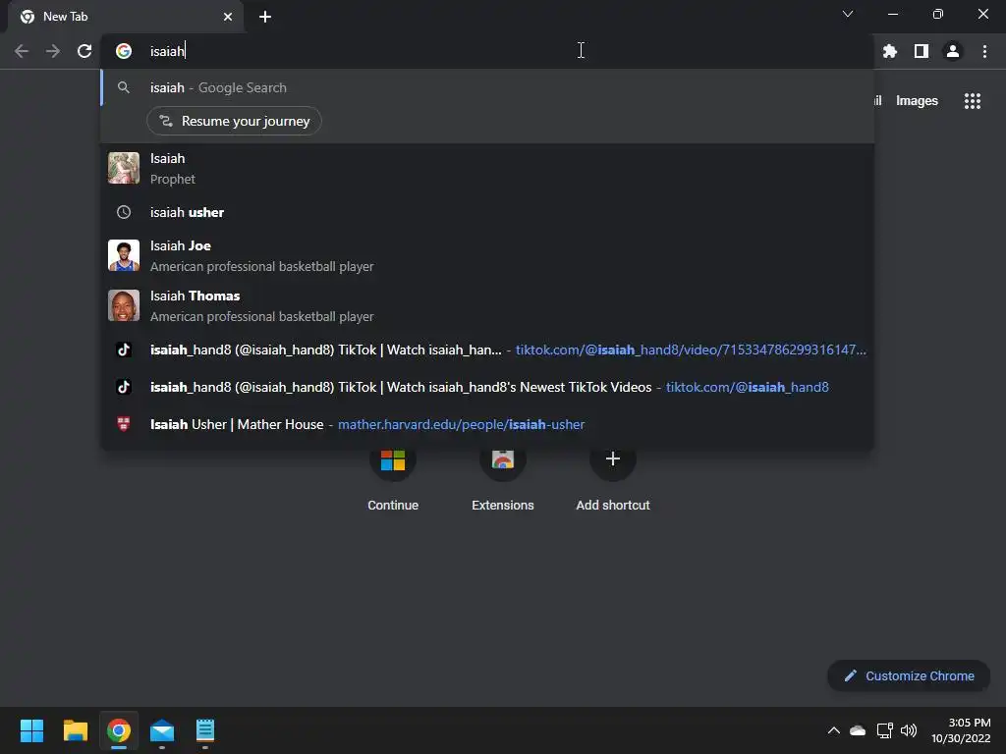Go back with the back arrow
This screenshot has width=1006, height=754.
(x=22, y=51)
